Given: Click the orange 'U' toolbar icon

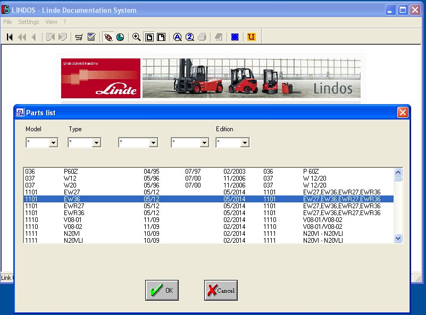Looking at the screenshot, I should click(252, 37).
